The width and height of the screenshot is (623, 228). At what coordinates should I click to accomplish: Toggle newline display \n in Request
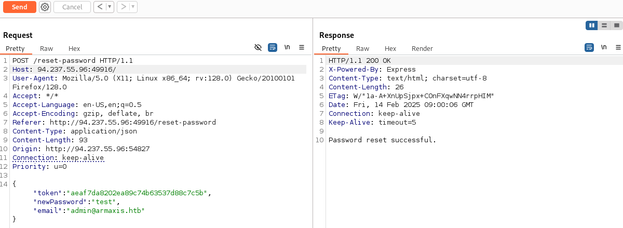287,48
